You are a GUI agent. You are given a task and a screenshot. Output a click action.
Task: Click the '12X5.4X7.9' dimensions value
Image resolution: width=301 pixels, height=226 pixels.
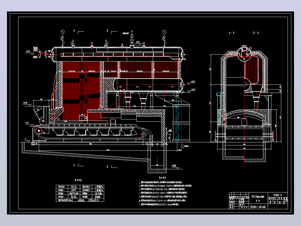pyautogui.click(x=93, y=200)
